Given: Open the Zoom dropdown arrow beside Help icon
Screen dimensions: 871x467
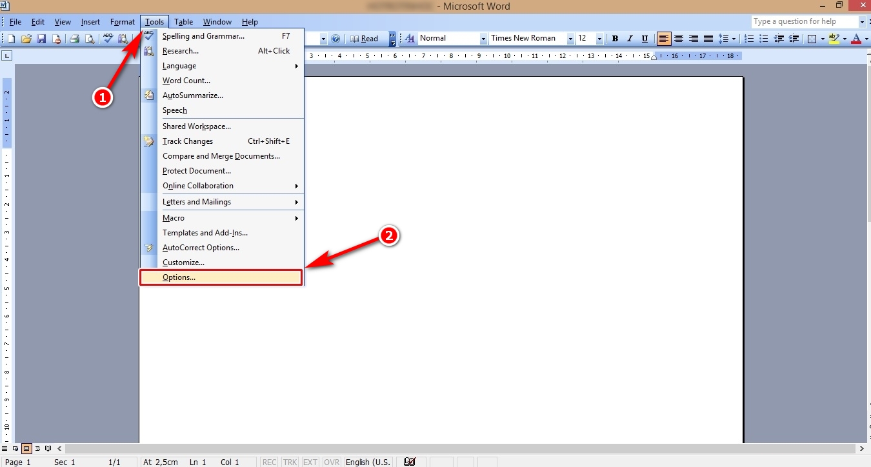Looking at the screenshot, I should 324,39.
